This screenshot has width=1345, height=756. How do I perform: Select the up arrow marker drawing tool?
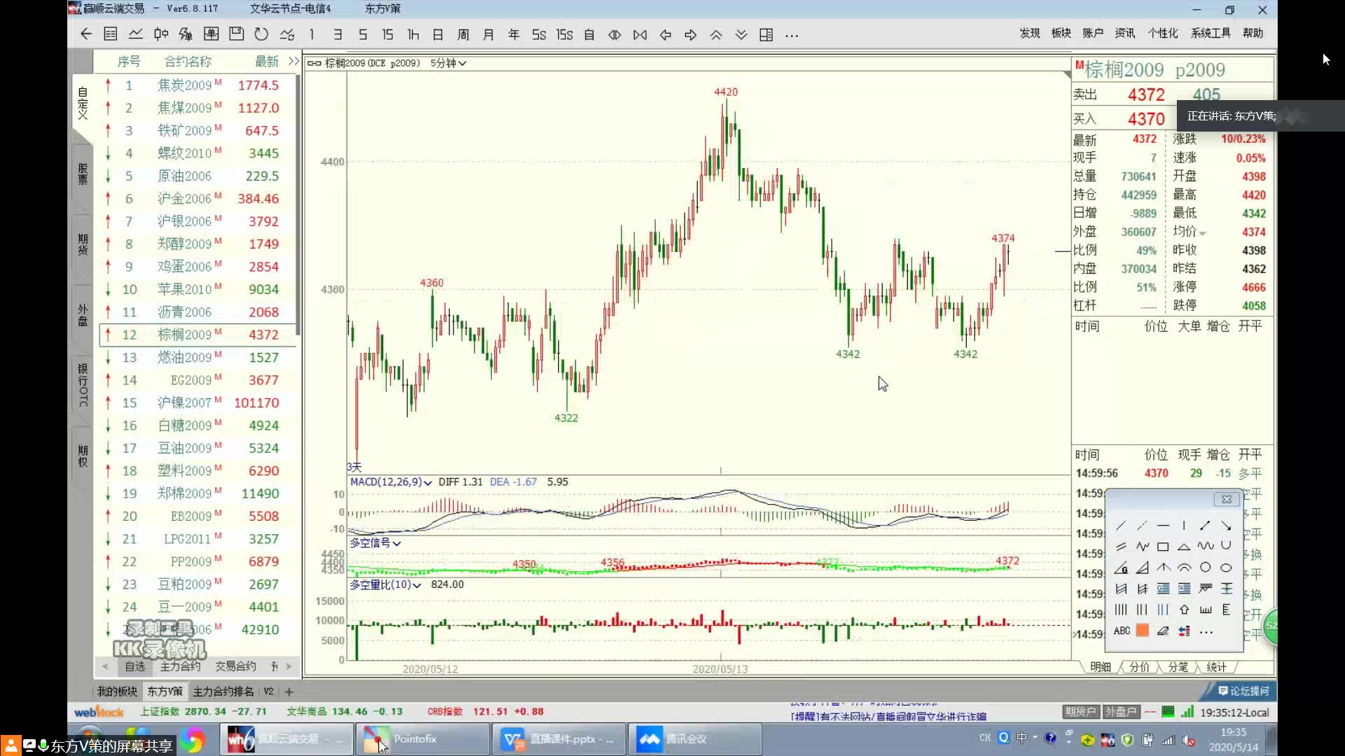tap(1184, 610)
